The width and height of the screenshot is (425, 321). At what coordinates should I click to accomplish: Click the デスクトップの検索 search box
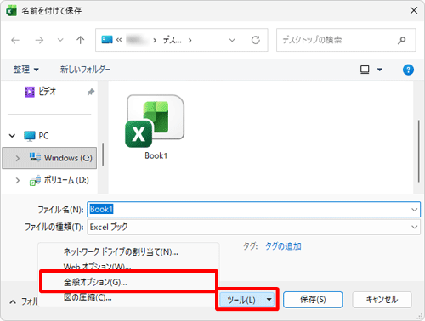pos(346,40)
